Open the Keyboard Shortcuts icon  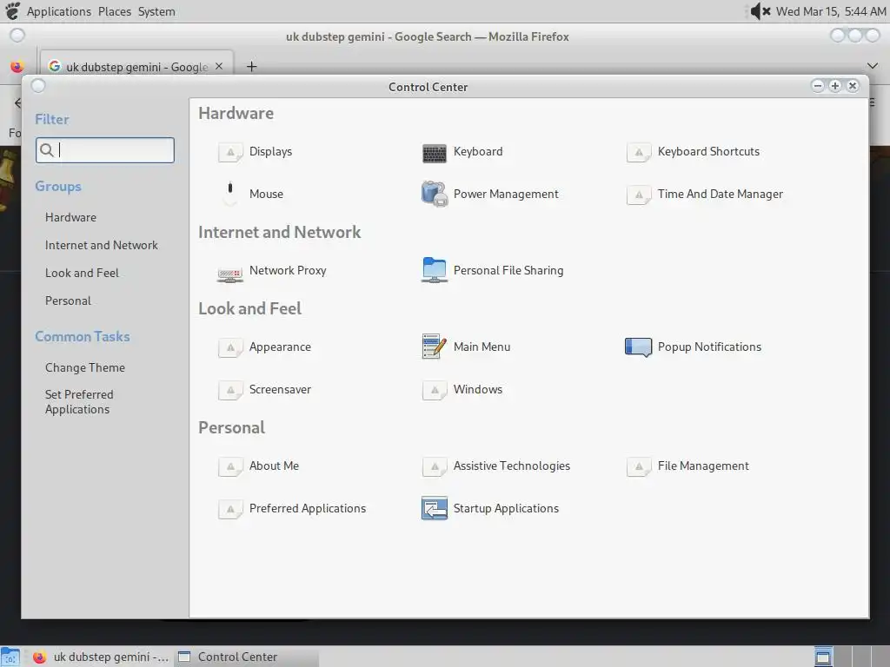tap(639, 152)
